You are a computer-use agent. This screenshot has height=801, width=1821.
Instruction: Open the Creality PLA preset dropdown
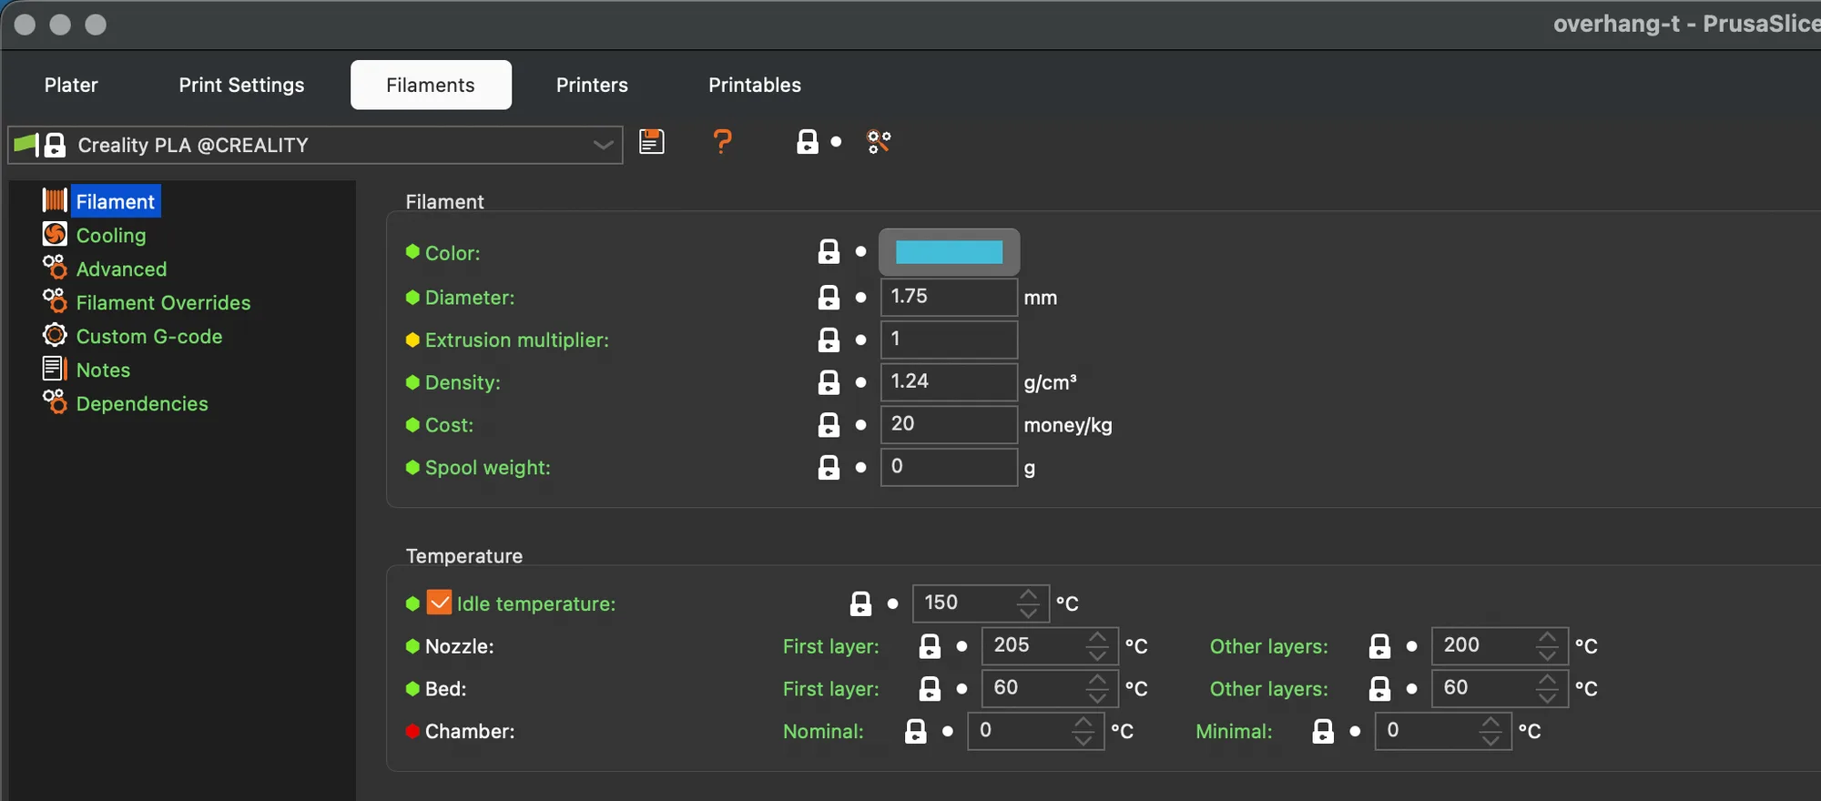click(x=315, y=145)
